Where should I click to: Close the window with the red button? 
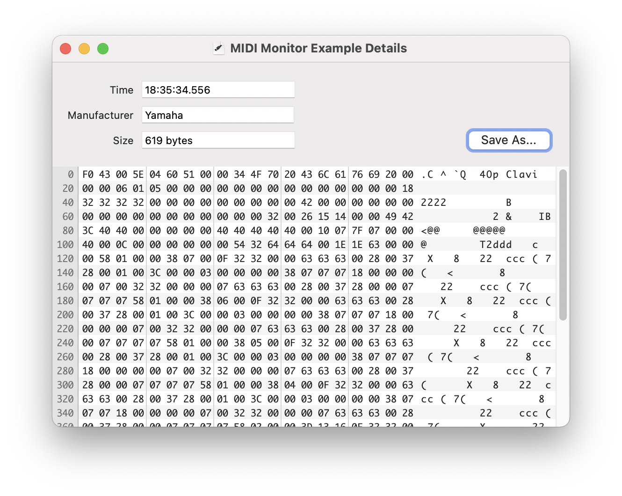point(65,49)
